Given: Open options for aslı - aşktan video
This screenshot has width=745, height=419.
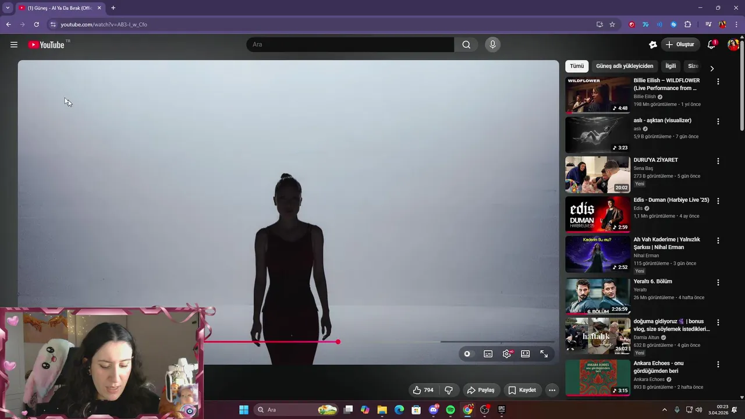Looking at the screenshot, I should (718, 122).
